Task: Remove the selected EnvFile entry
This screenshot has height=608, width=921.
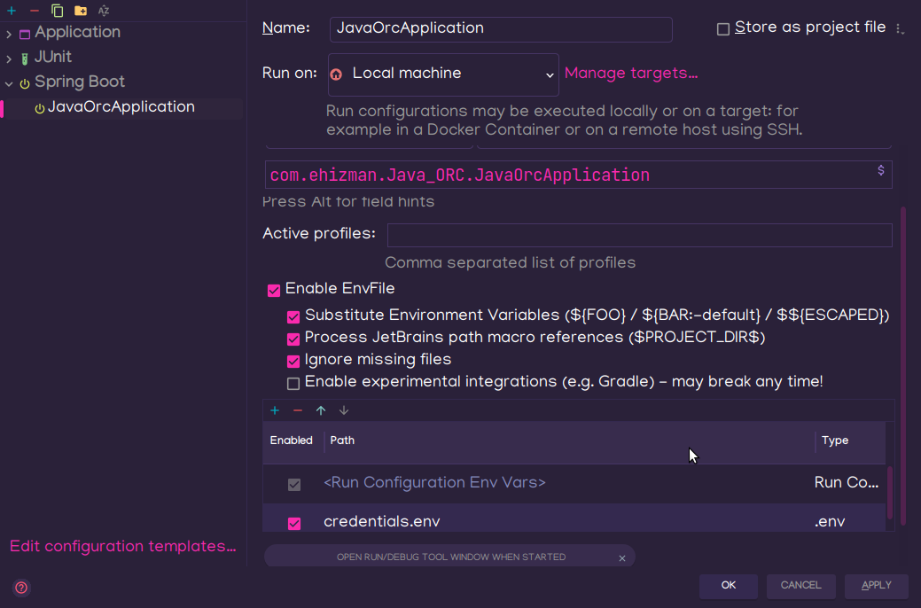Action: [x=298, y=410]
